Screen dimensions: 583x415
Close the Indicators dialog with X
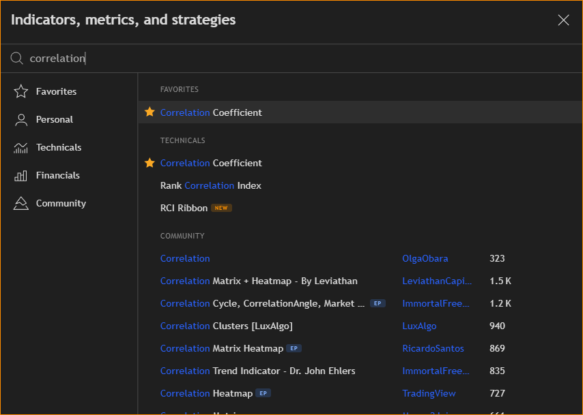[x=563, y=20]
